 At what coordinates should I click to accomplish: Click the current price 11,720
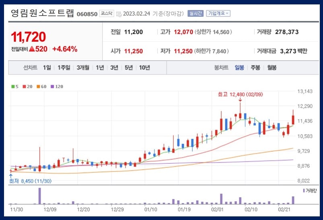[x=29, y=37]
